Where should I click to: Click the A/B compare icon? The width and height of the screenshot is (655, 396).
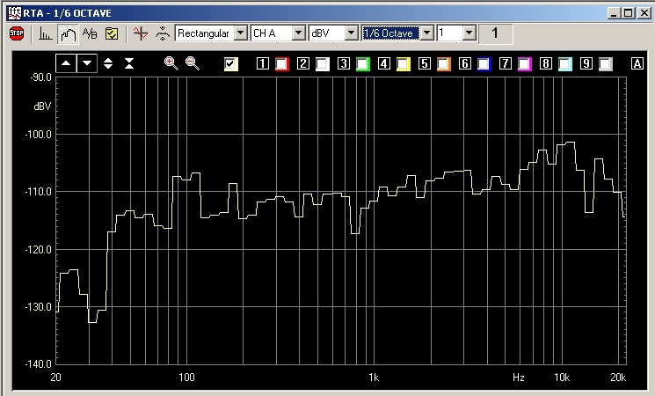click(90, 33)
